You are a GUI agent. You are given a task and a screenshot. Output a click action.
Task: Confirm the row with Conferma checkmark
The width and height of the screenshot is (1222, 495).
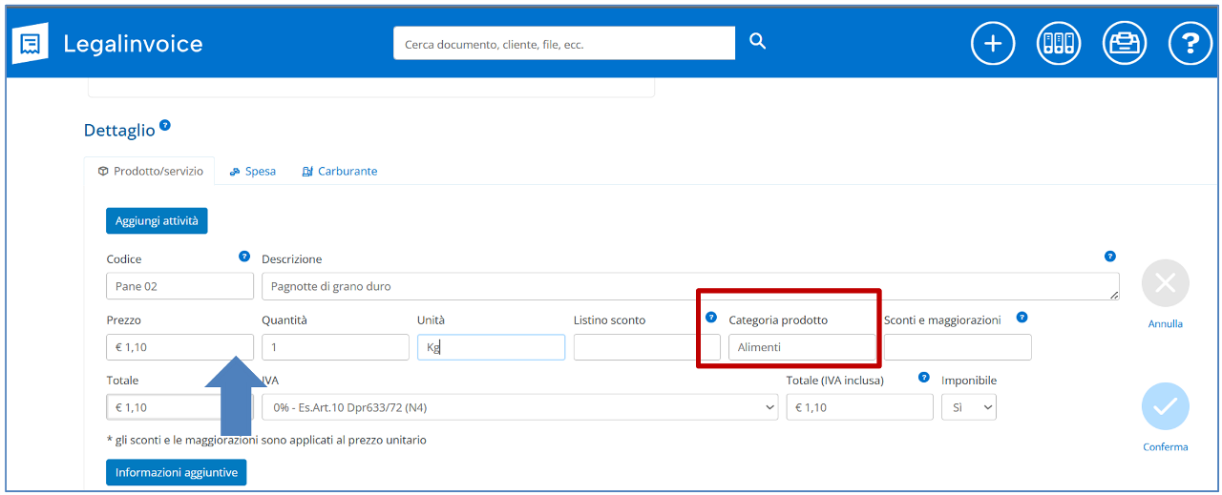point(1165,407)
